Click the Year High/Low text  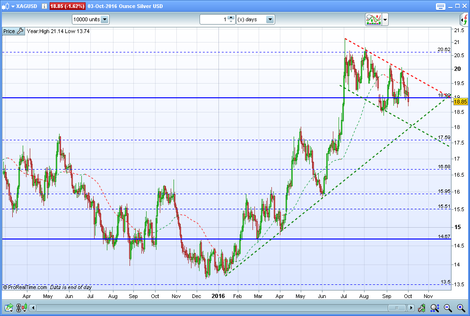click(58, 31)
